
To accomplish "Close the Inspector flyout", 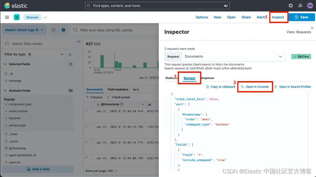I will pos(312,28).
